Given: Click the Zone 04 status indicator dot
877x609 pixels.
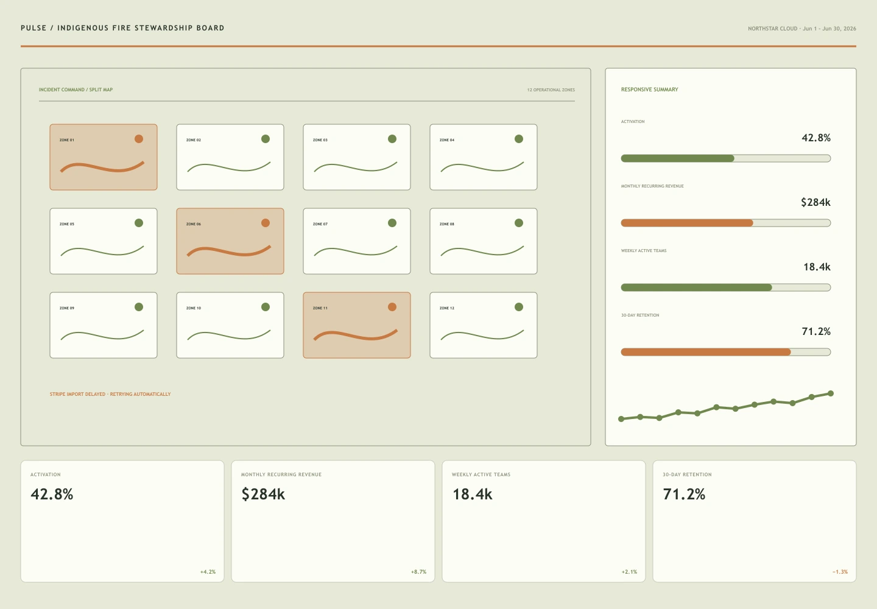Looking at the screenshot, I should 519,139.
